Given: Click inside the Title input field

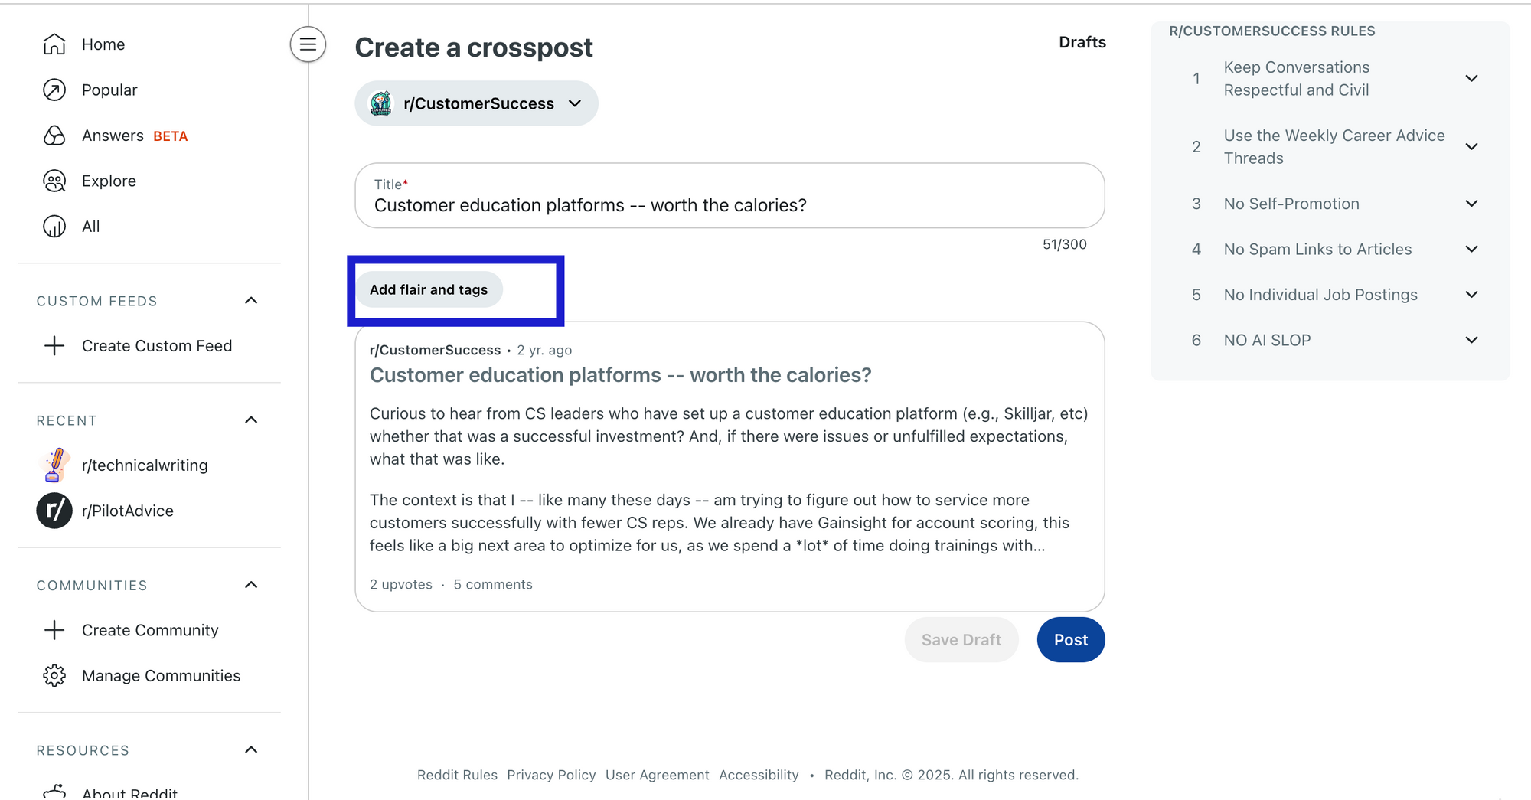Looking at the screenshot, I should pos(727,205).
